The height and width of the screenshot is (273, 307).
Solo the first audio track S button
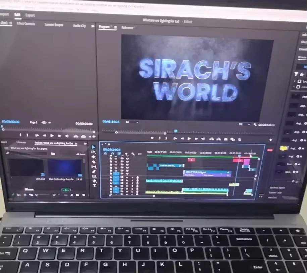pos(132,178)
